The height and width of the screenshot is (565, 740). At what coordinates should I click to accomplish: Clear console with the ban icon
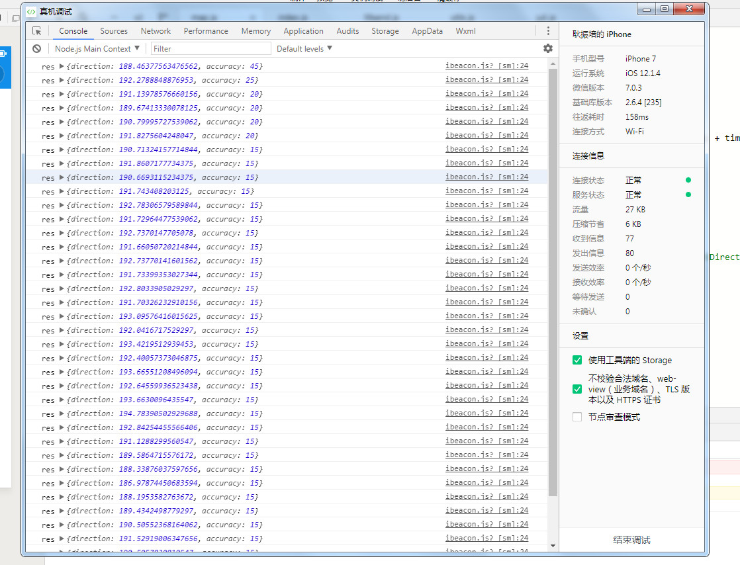pyautogui.click(x=37, y=48)
